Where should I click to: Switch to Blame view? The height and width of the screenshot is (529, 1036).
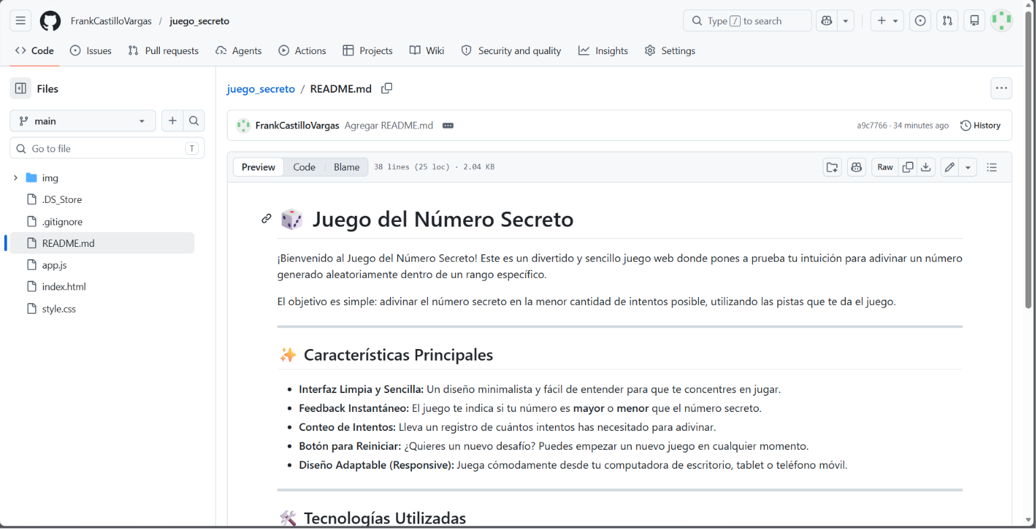[347, 167]
